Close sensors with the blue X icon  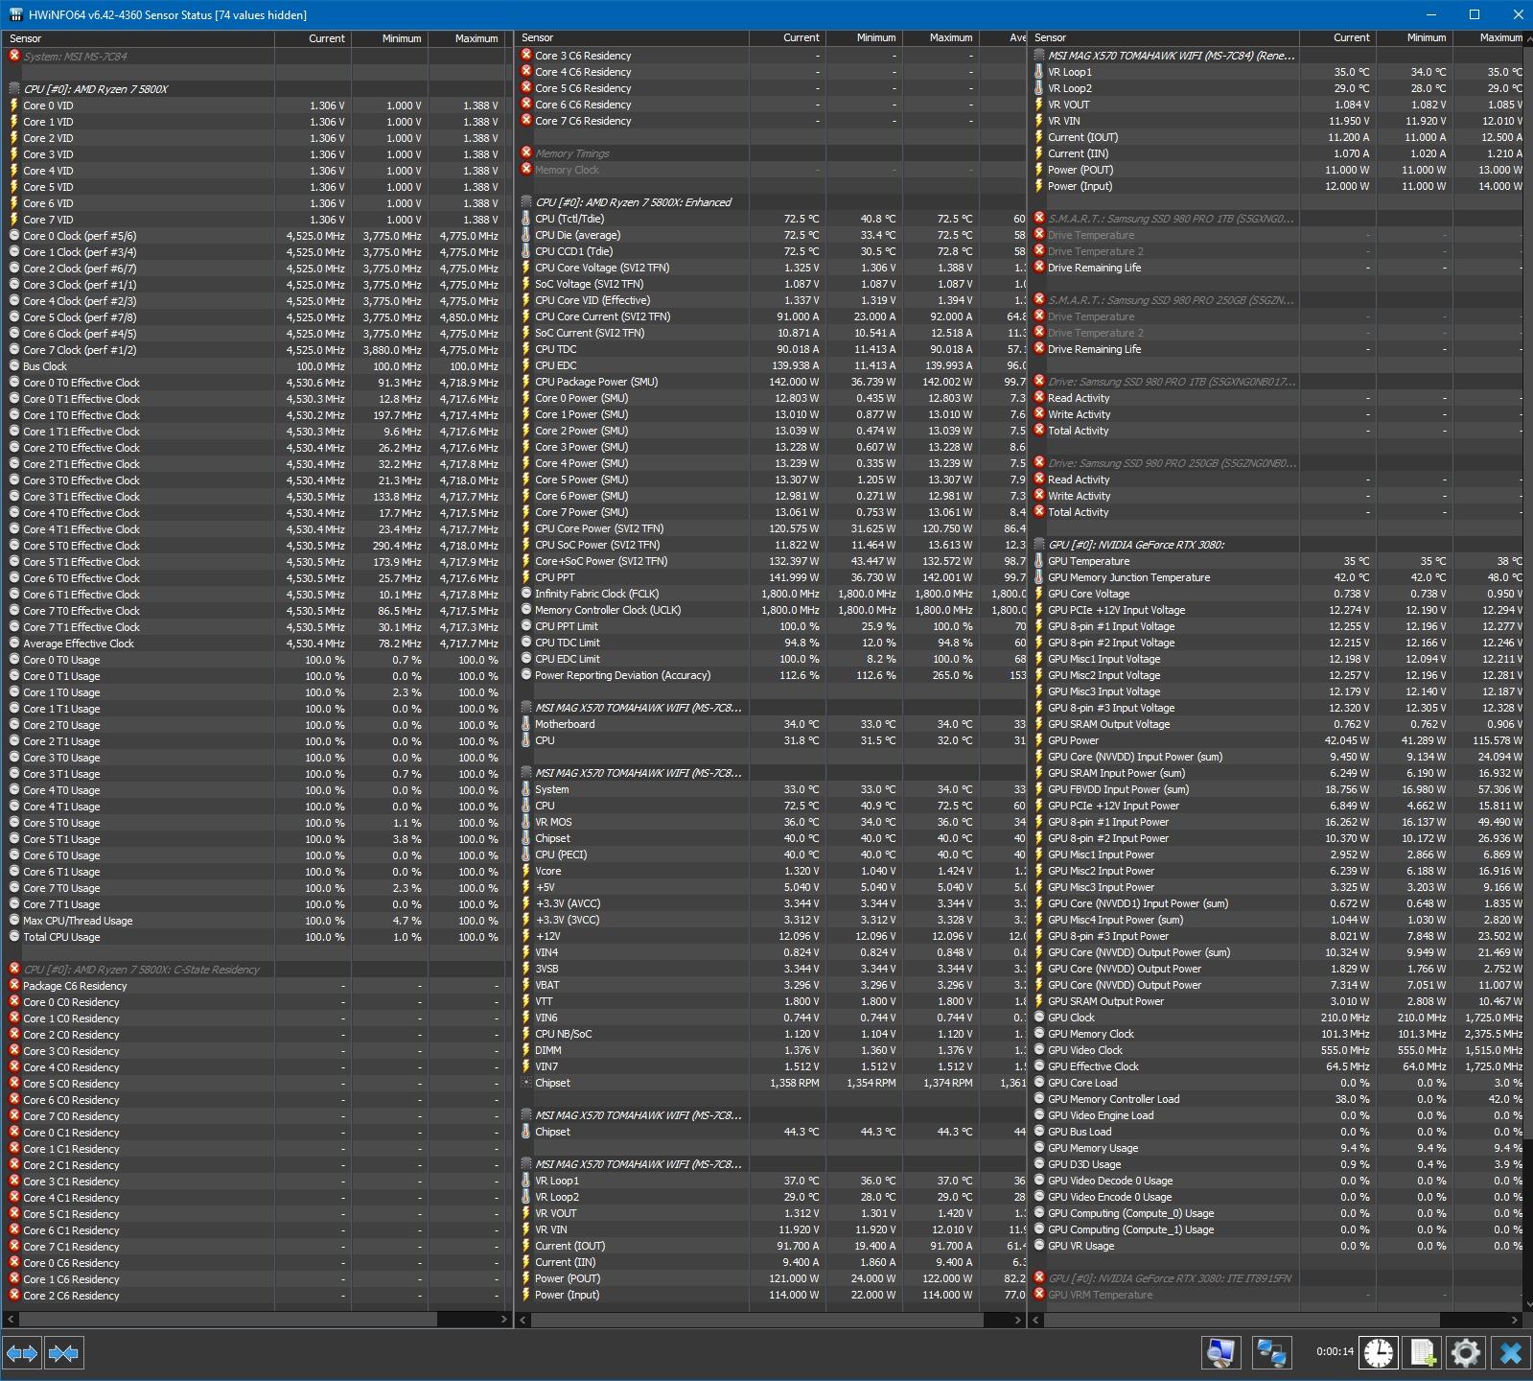coord(1510,1353)
